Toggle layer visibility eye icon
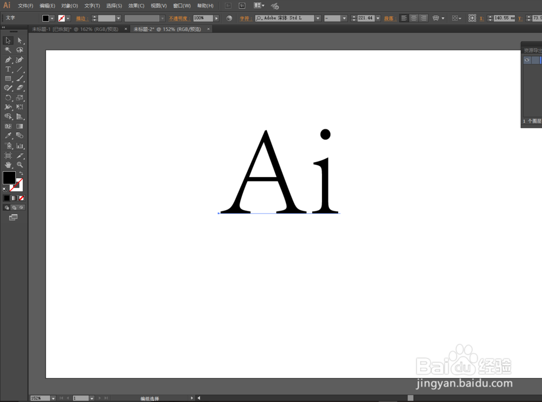The width and height of the screenshot is (542, 402). 527,60
